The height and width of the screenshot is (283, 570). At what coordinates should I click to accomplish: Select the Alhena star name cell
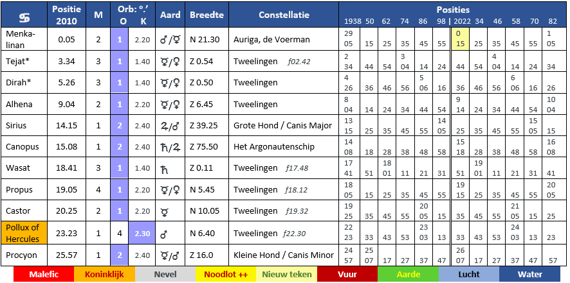tap(24, 105)
